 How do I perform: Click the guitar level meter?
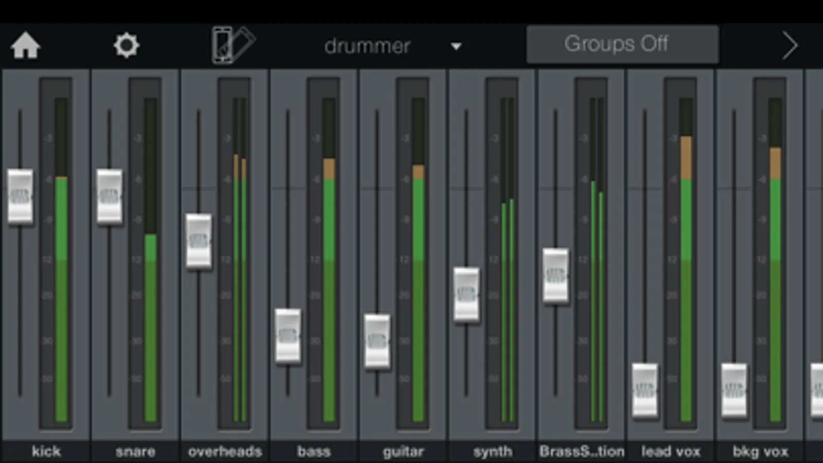tap(418, 260)
